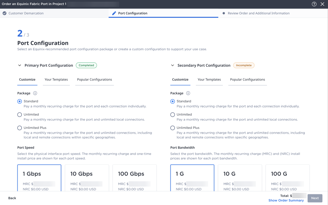
Task: Click the Secondary Package info icon
Action: [188, 93]
